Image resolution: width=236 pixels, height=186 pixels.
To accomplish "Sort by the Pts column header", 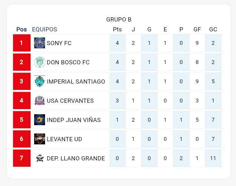I will click(117, 29).
